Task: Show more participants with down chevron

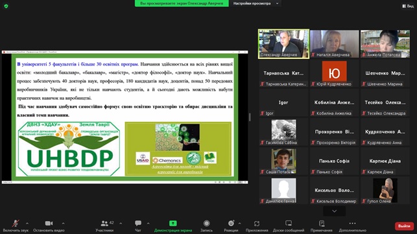Action: pyautogui.click(x=335, y=211)
